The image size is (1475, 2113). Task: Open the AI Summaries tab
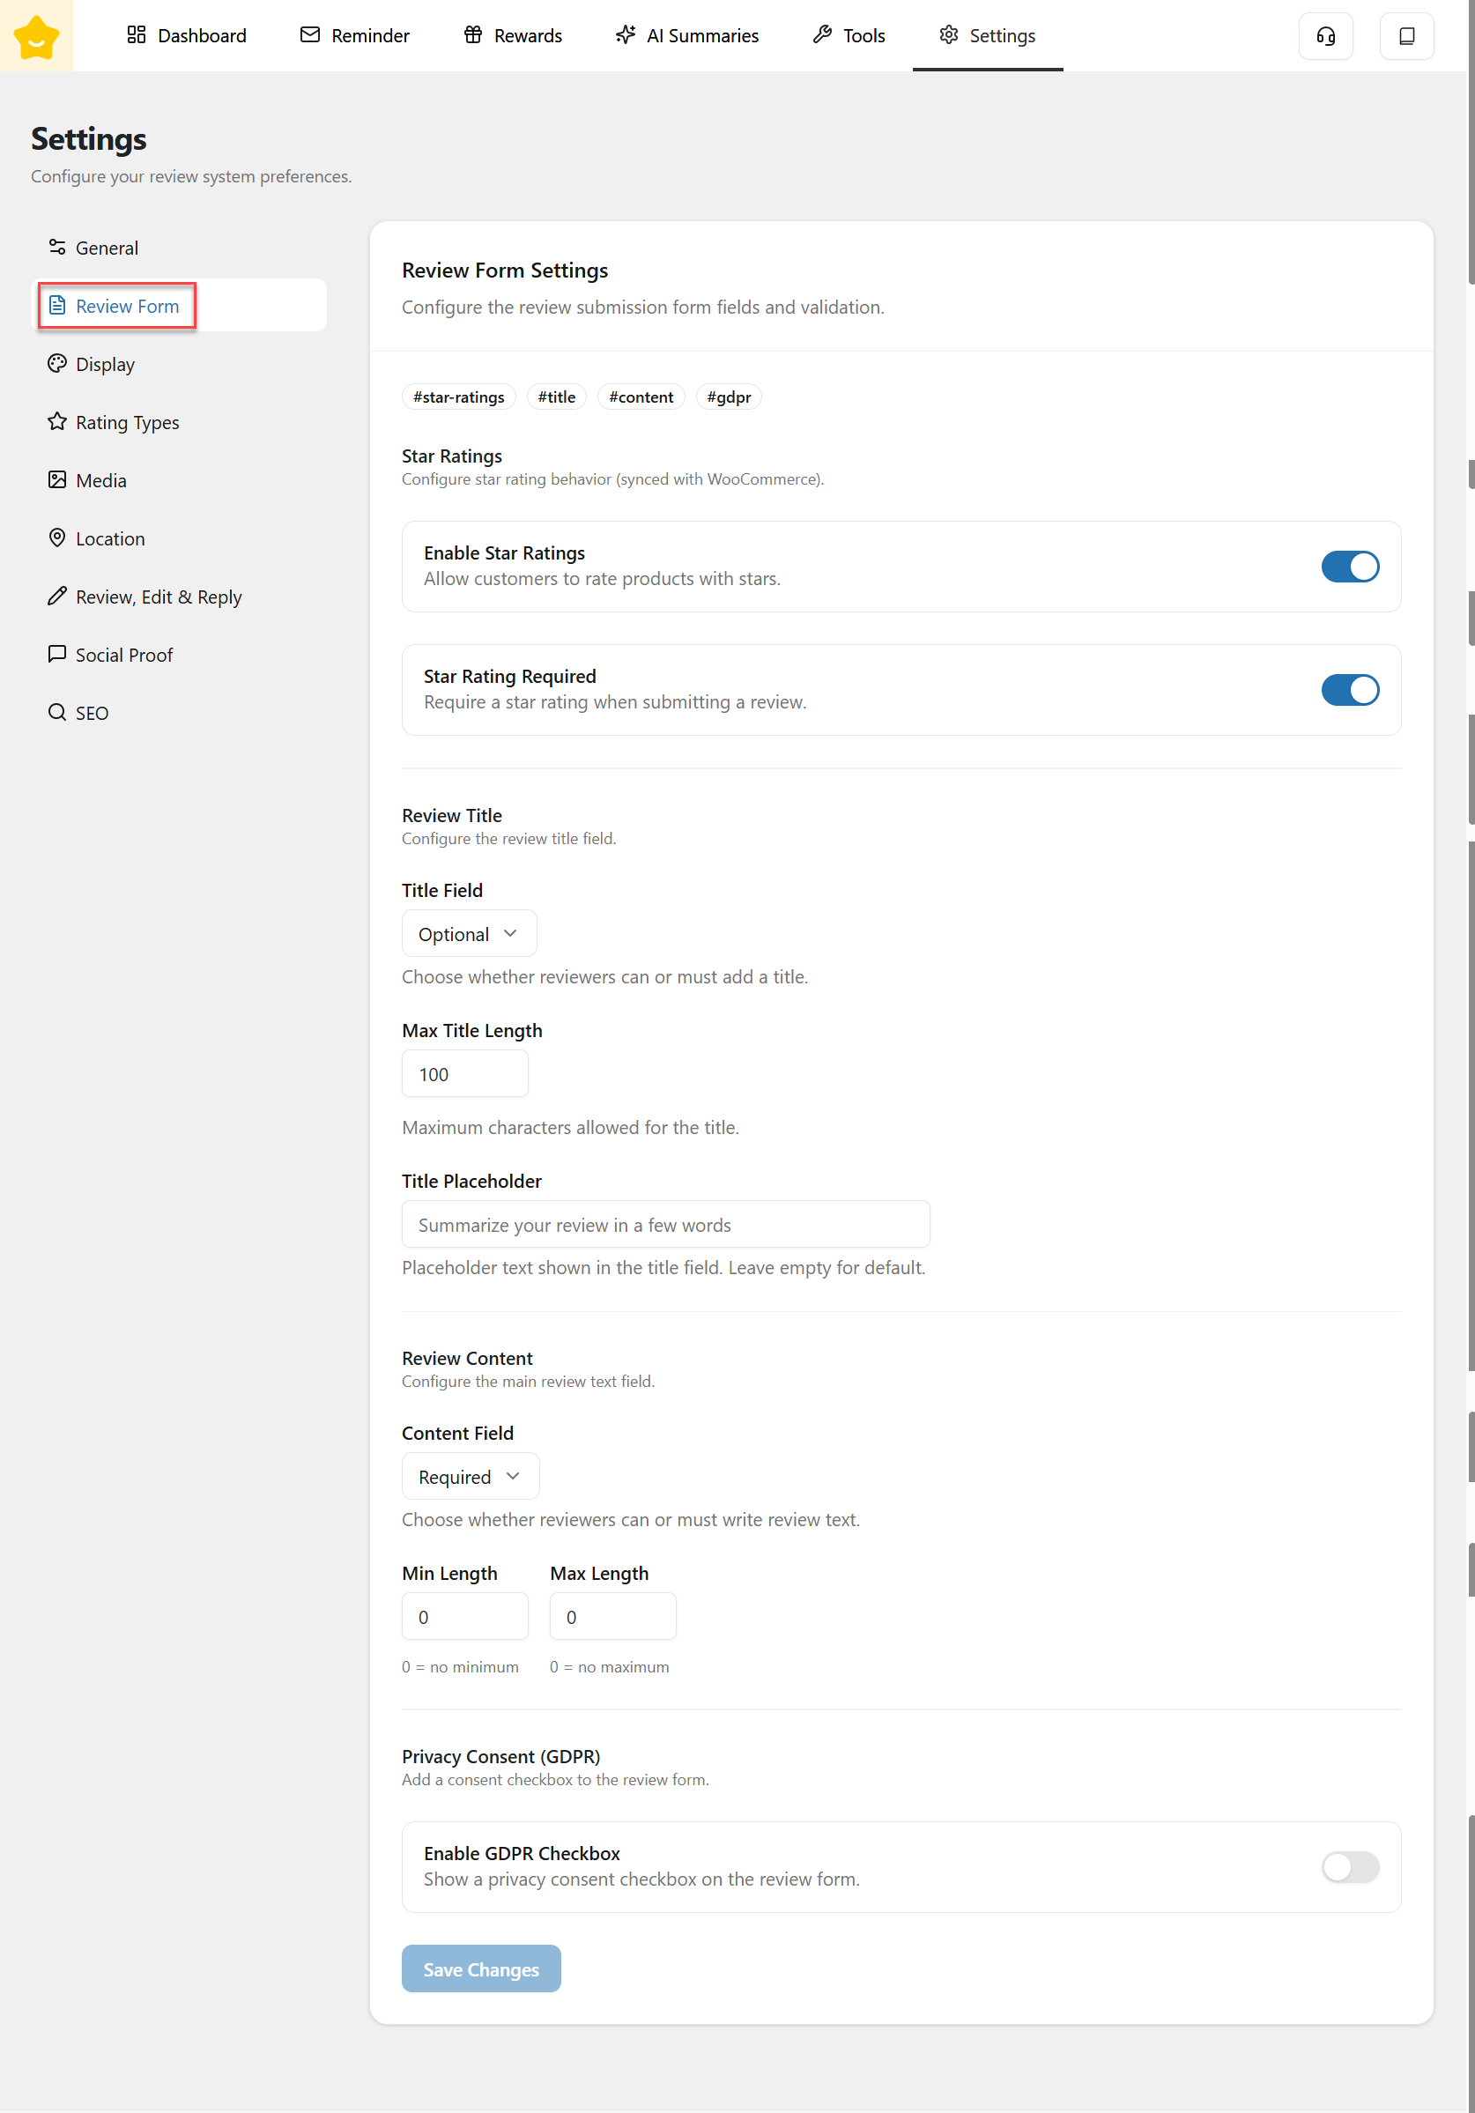tap(686, 36)
